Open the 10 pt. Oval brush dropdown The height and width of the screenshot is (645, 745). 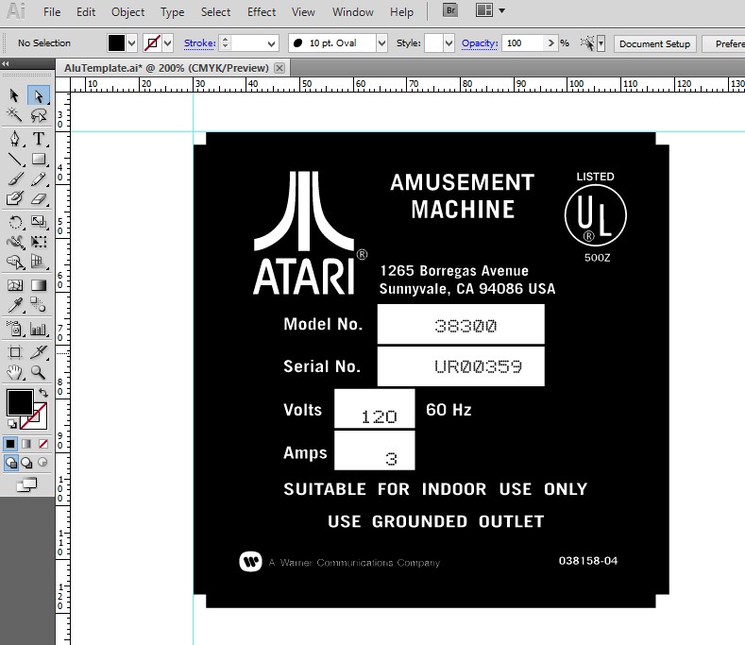tap(381, 43)
